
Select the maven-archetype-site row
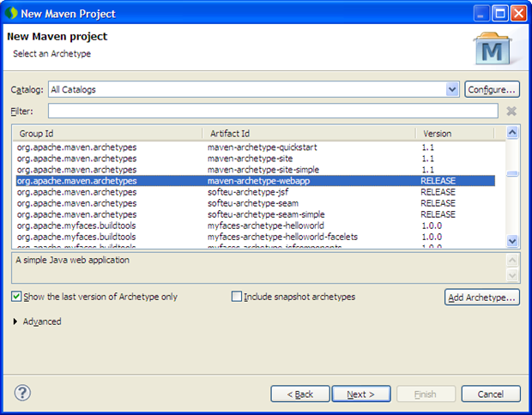(x=256, y=159)
